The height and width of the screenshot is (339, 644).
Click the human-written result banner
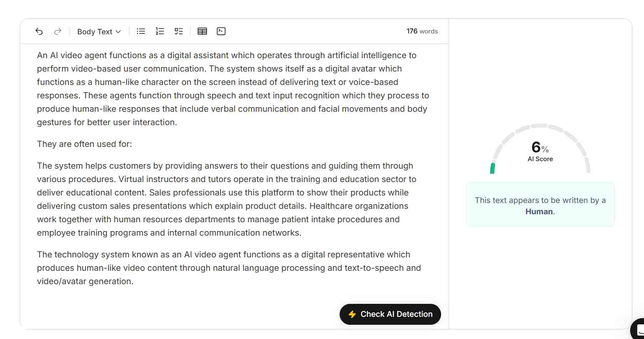click(540, 204)
